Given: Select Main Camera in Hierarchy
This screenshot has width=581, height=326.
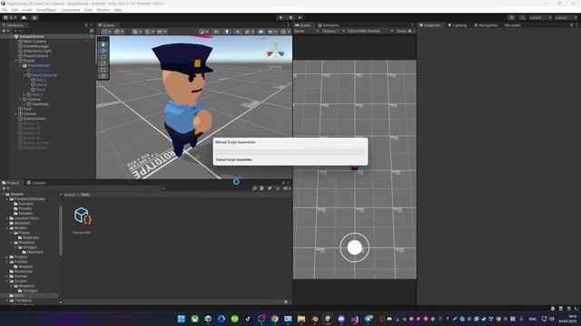Looking at the screenshot, I should click(x=34, y=42).
